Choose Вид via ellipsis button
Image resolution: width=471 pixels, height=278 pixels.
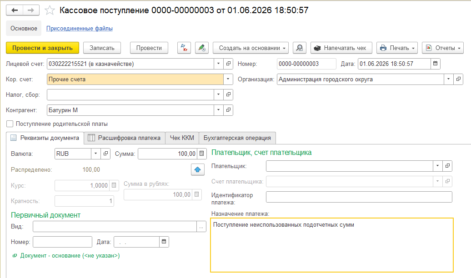(201, 226)
